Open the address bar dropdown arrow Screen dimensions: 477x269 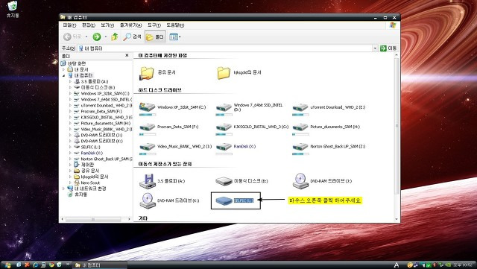375,48
